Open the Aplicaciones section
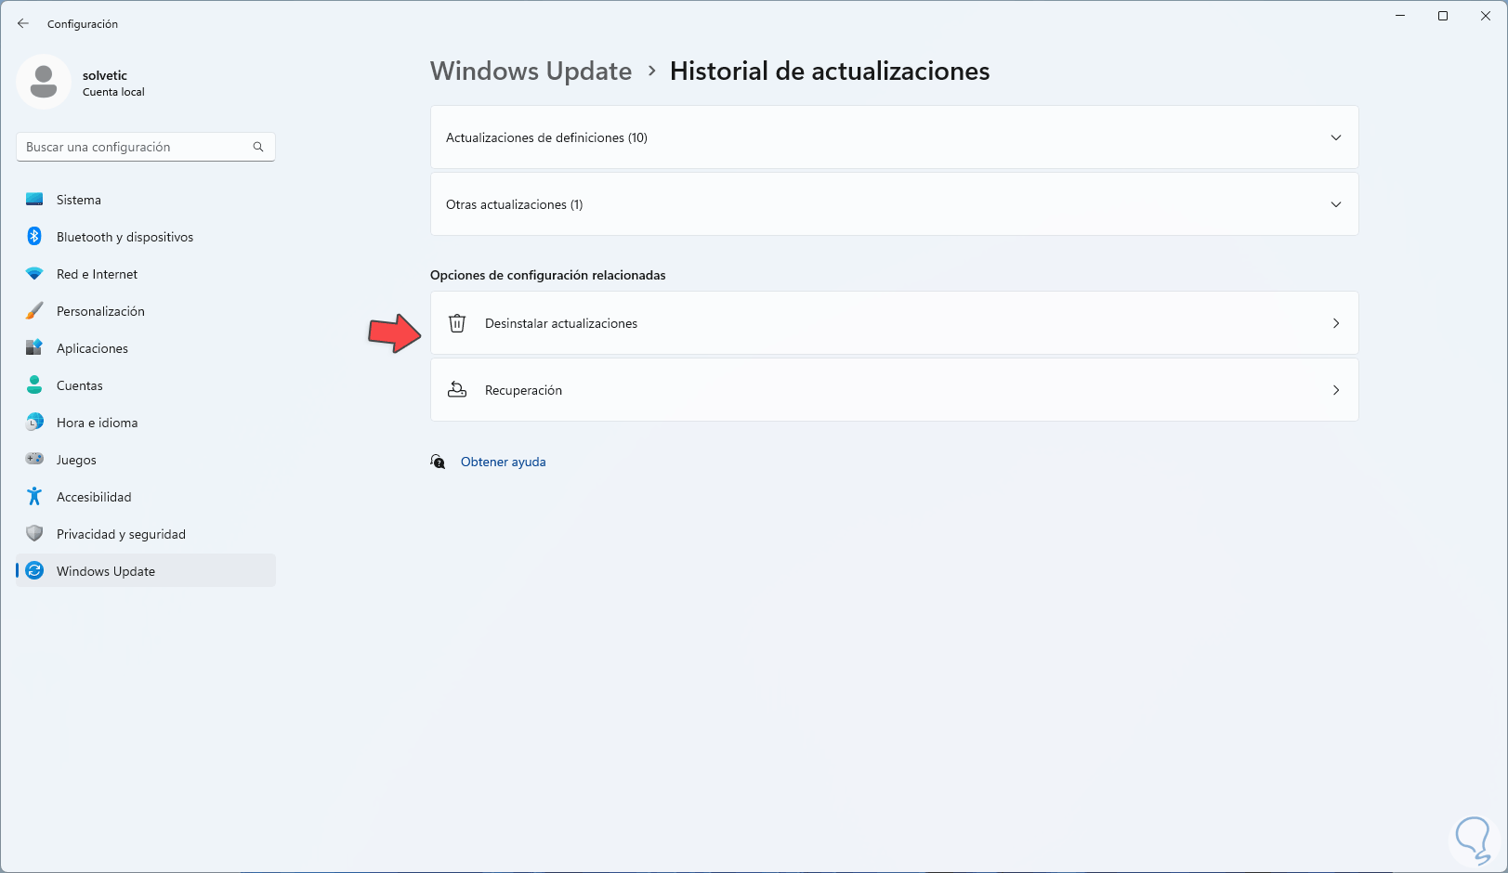 click(146, 348)
